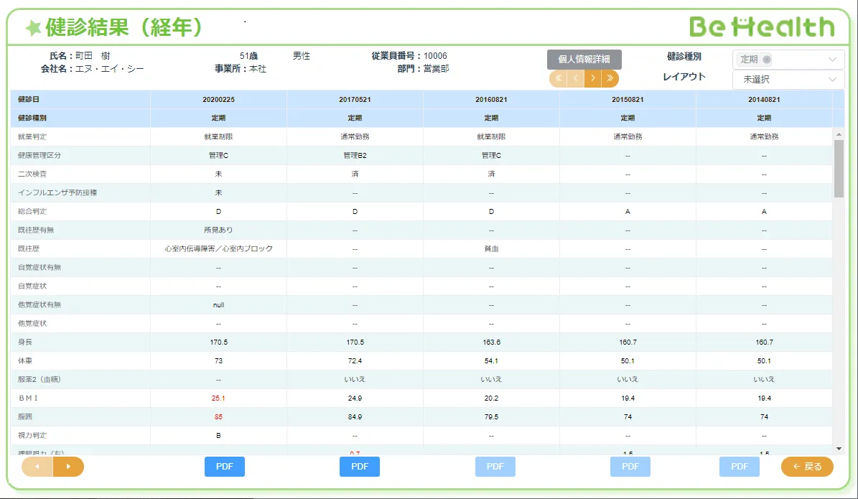Viewport: 858px width, 499px height.
Task: Remove the 定期 tag with its x icon
Action: click(x=767, y=60)
